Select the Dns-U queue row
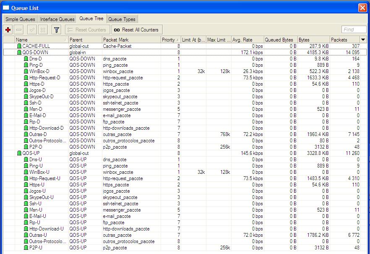The width and height of the screenshot is (370, 254). click(185, 160)
